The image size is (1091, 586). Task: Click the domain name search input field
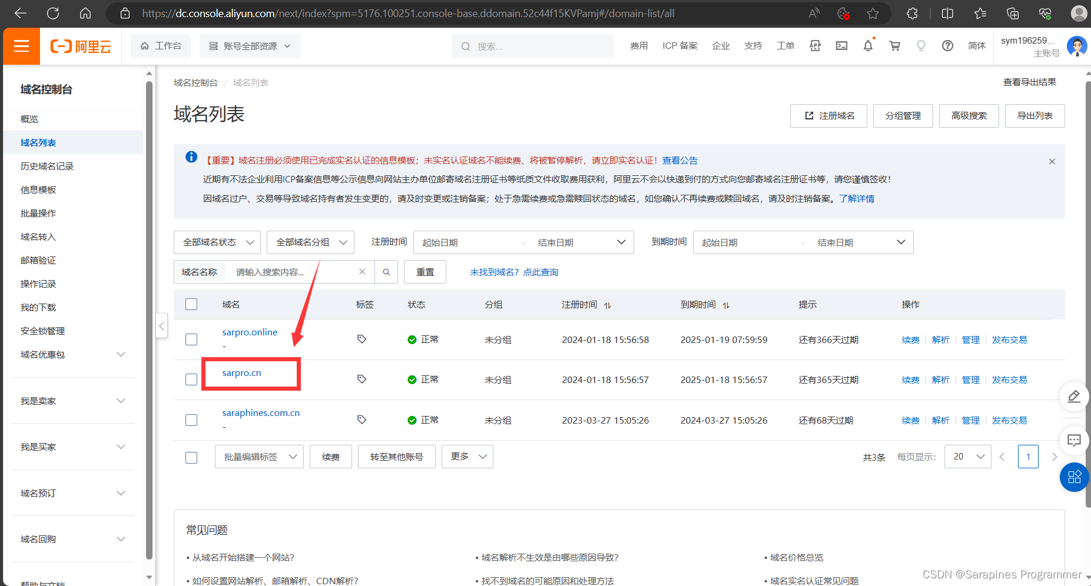(292, 272)
